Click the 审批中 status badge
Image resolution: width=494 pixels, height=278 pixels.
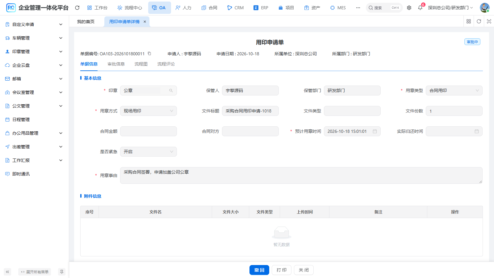point(472,42)
